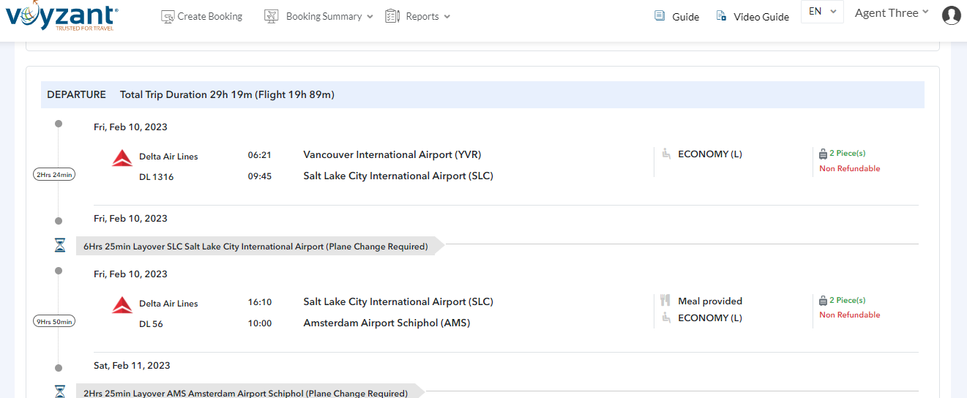This screenshot has height=398, width=967.
Task: Click the Voyzant logo
Action: click(61, 16)
